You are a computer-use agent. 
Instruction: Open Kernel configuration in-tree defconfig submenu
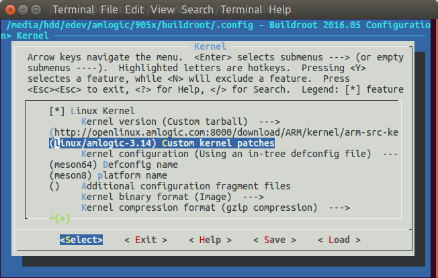pos(239,154)
